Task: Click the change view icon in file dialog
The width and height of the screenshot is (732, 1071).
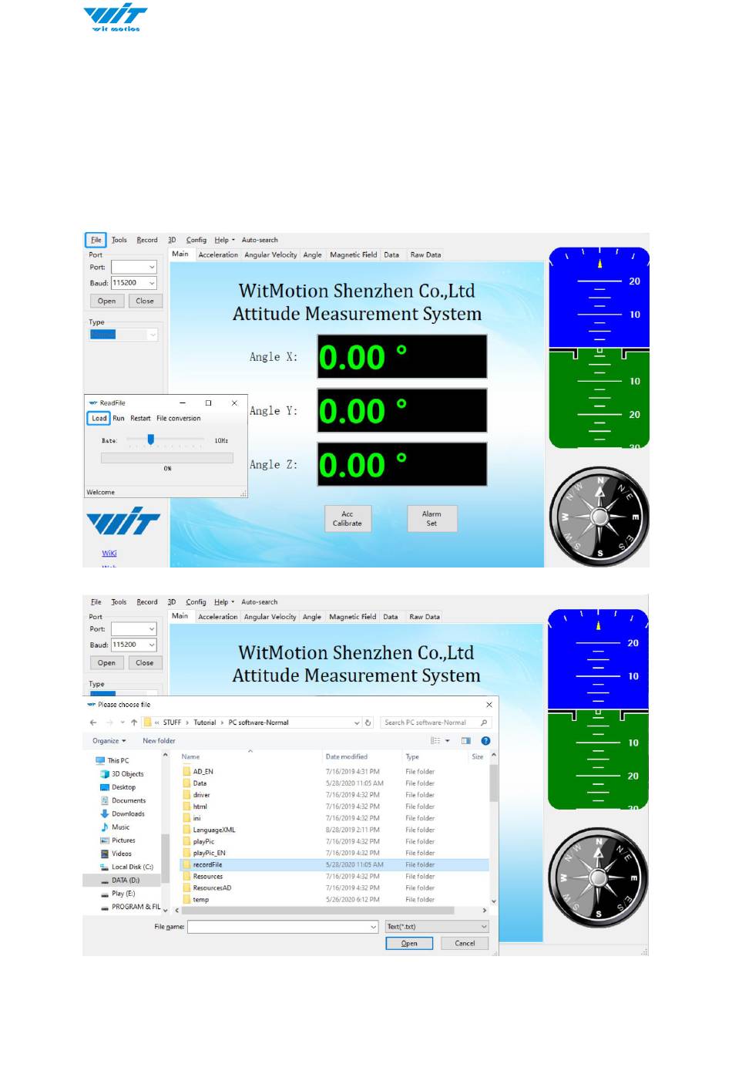Action: 435,740
